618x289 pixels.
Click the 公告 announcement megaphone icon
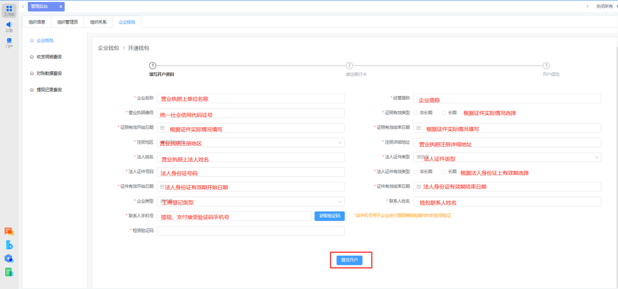[x=9, y=25]
